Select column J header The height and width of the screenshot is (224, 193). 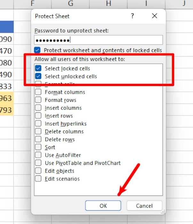(x=179, y=4)
